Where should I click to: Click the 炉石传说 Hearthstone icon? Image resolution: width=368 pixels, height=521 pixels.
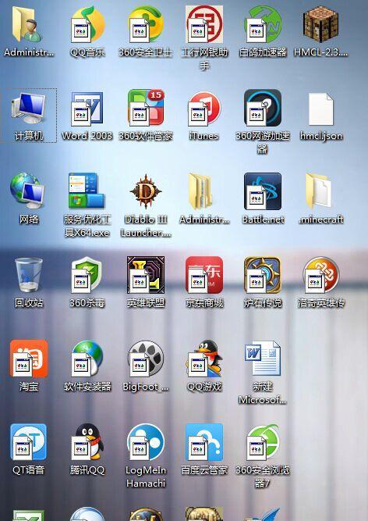coord(263,275)
